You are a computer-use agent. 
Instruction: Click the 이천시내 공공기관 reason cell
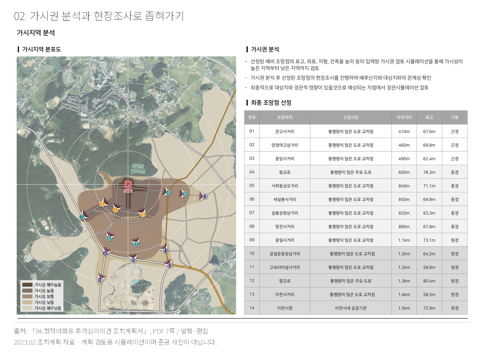[x=351, y=308]
